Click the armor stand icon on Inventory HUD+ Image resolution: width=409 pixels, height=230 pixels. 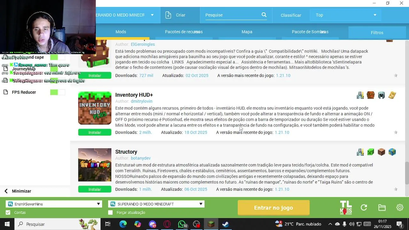pos(360,95)
